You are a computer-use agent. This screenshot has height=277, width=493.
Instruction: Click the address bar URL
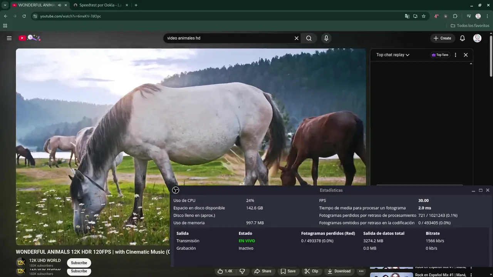70,16
